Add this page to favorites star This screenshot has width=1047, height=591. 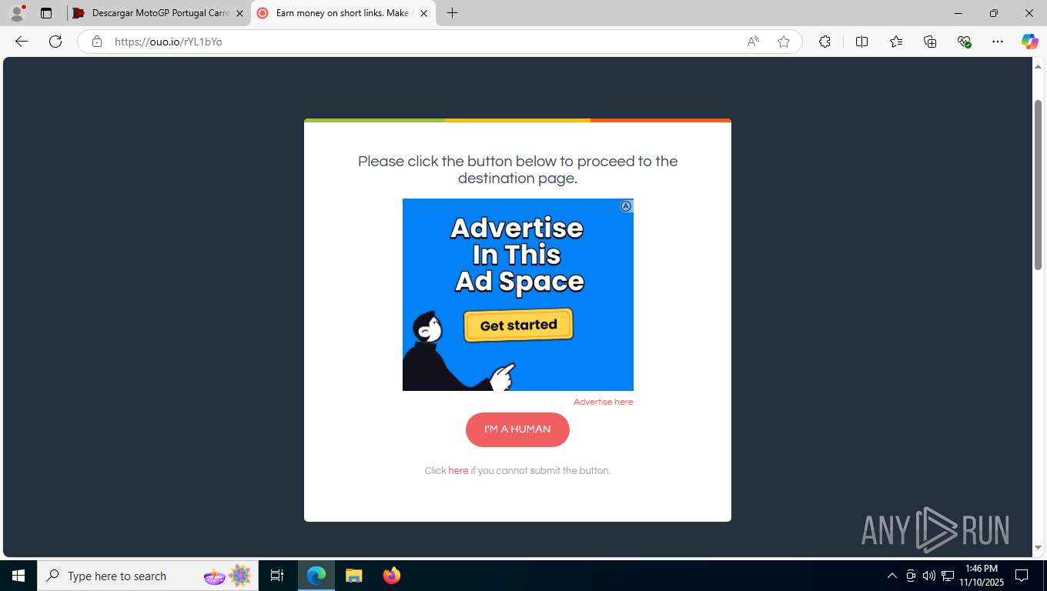coord(784,42)
